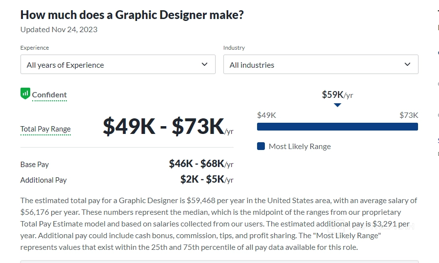Select the $46K - $68K base pay value
439x263 pixels.
pos(197,164)
